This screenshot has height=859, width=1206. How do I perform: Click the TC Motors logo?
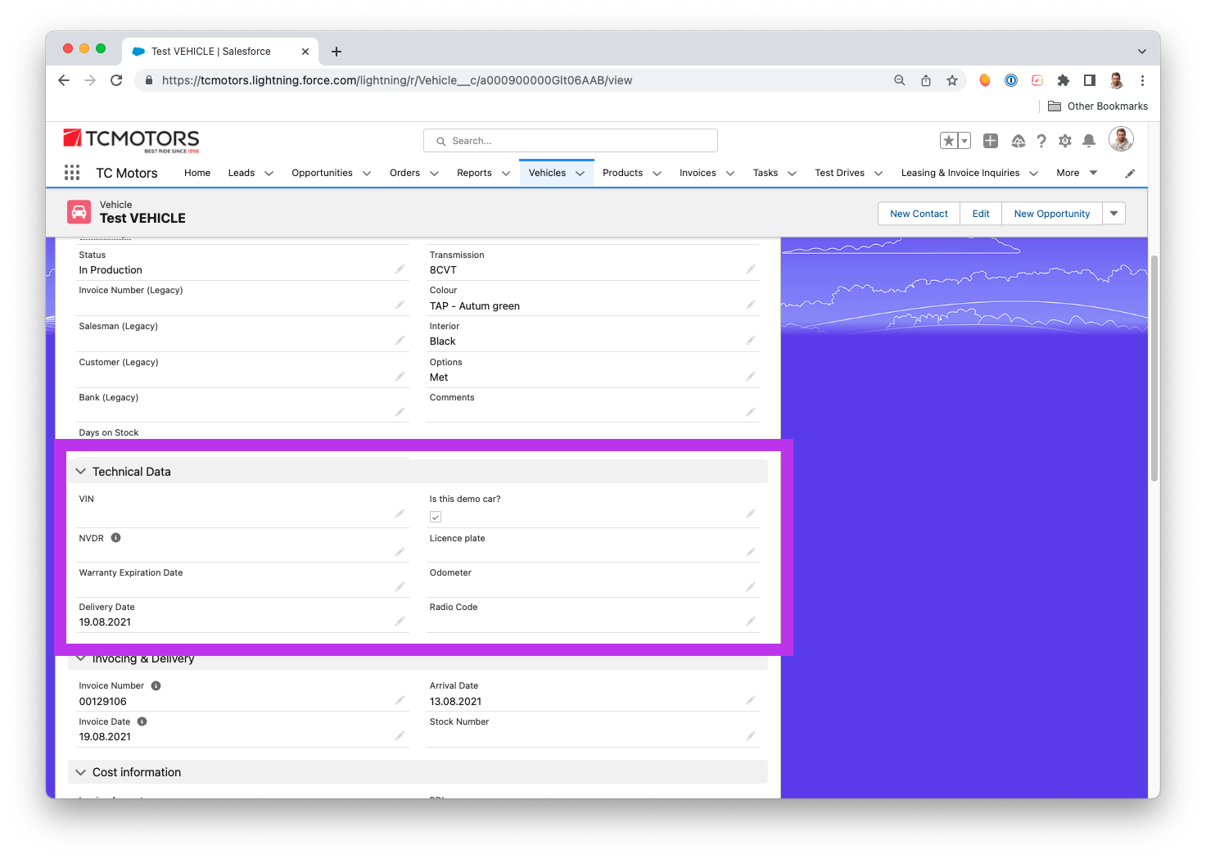[x=131, y=140]
